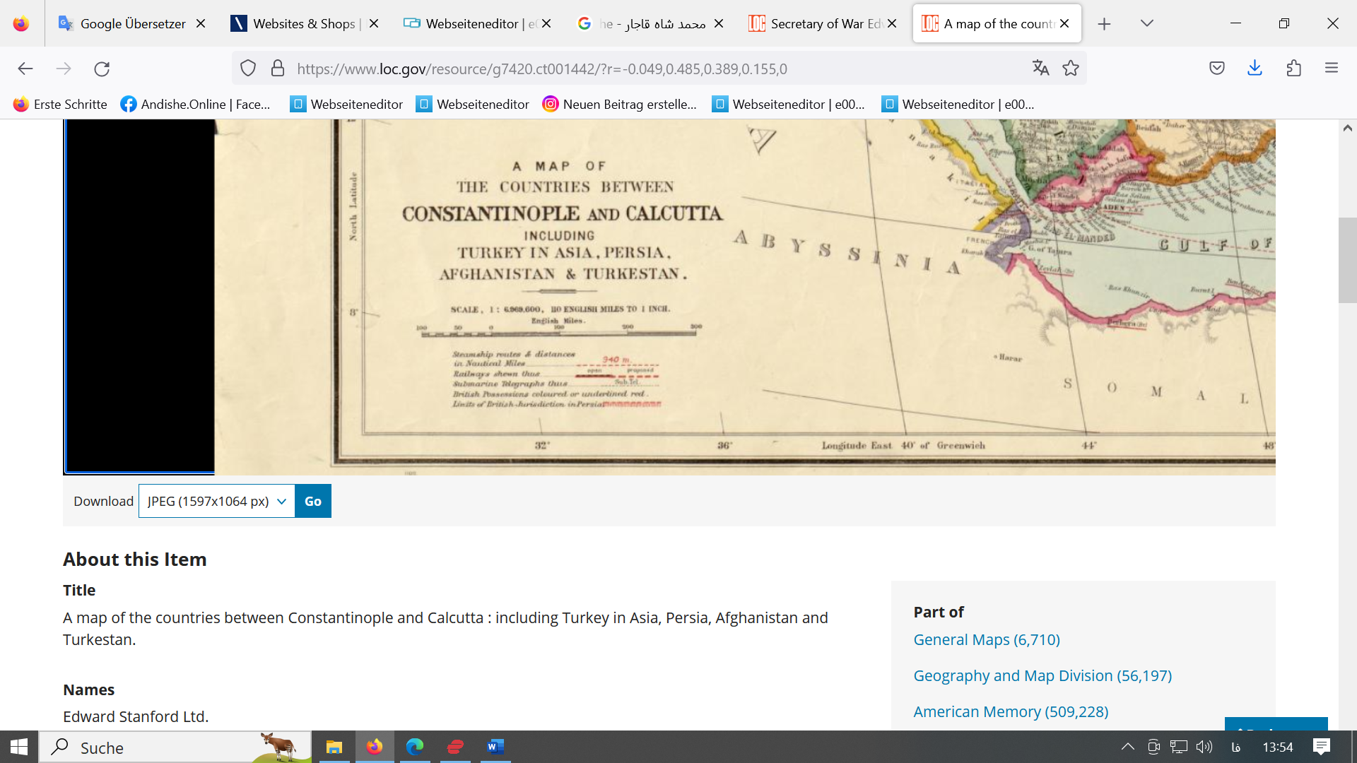Show tracking protection shield info

coord(247,69)
